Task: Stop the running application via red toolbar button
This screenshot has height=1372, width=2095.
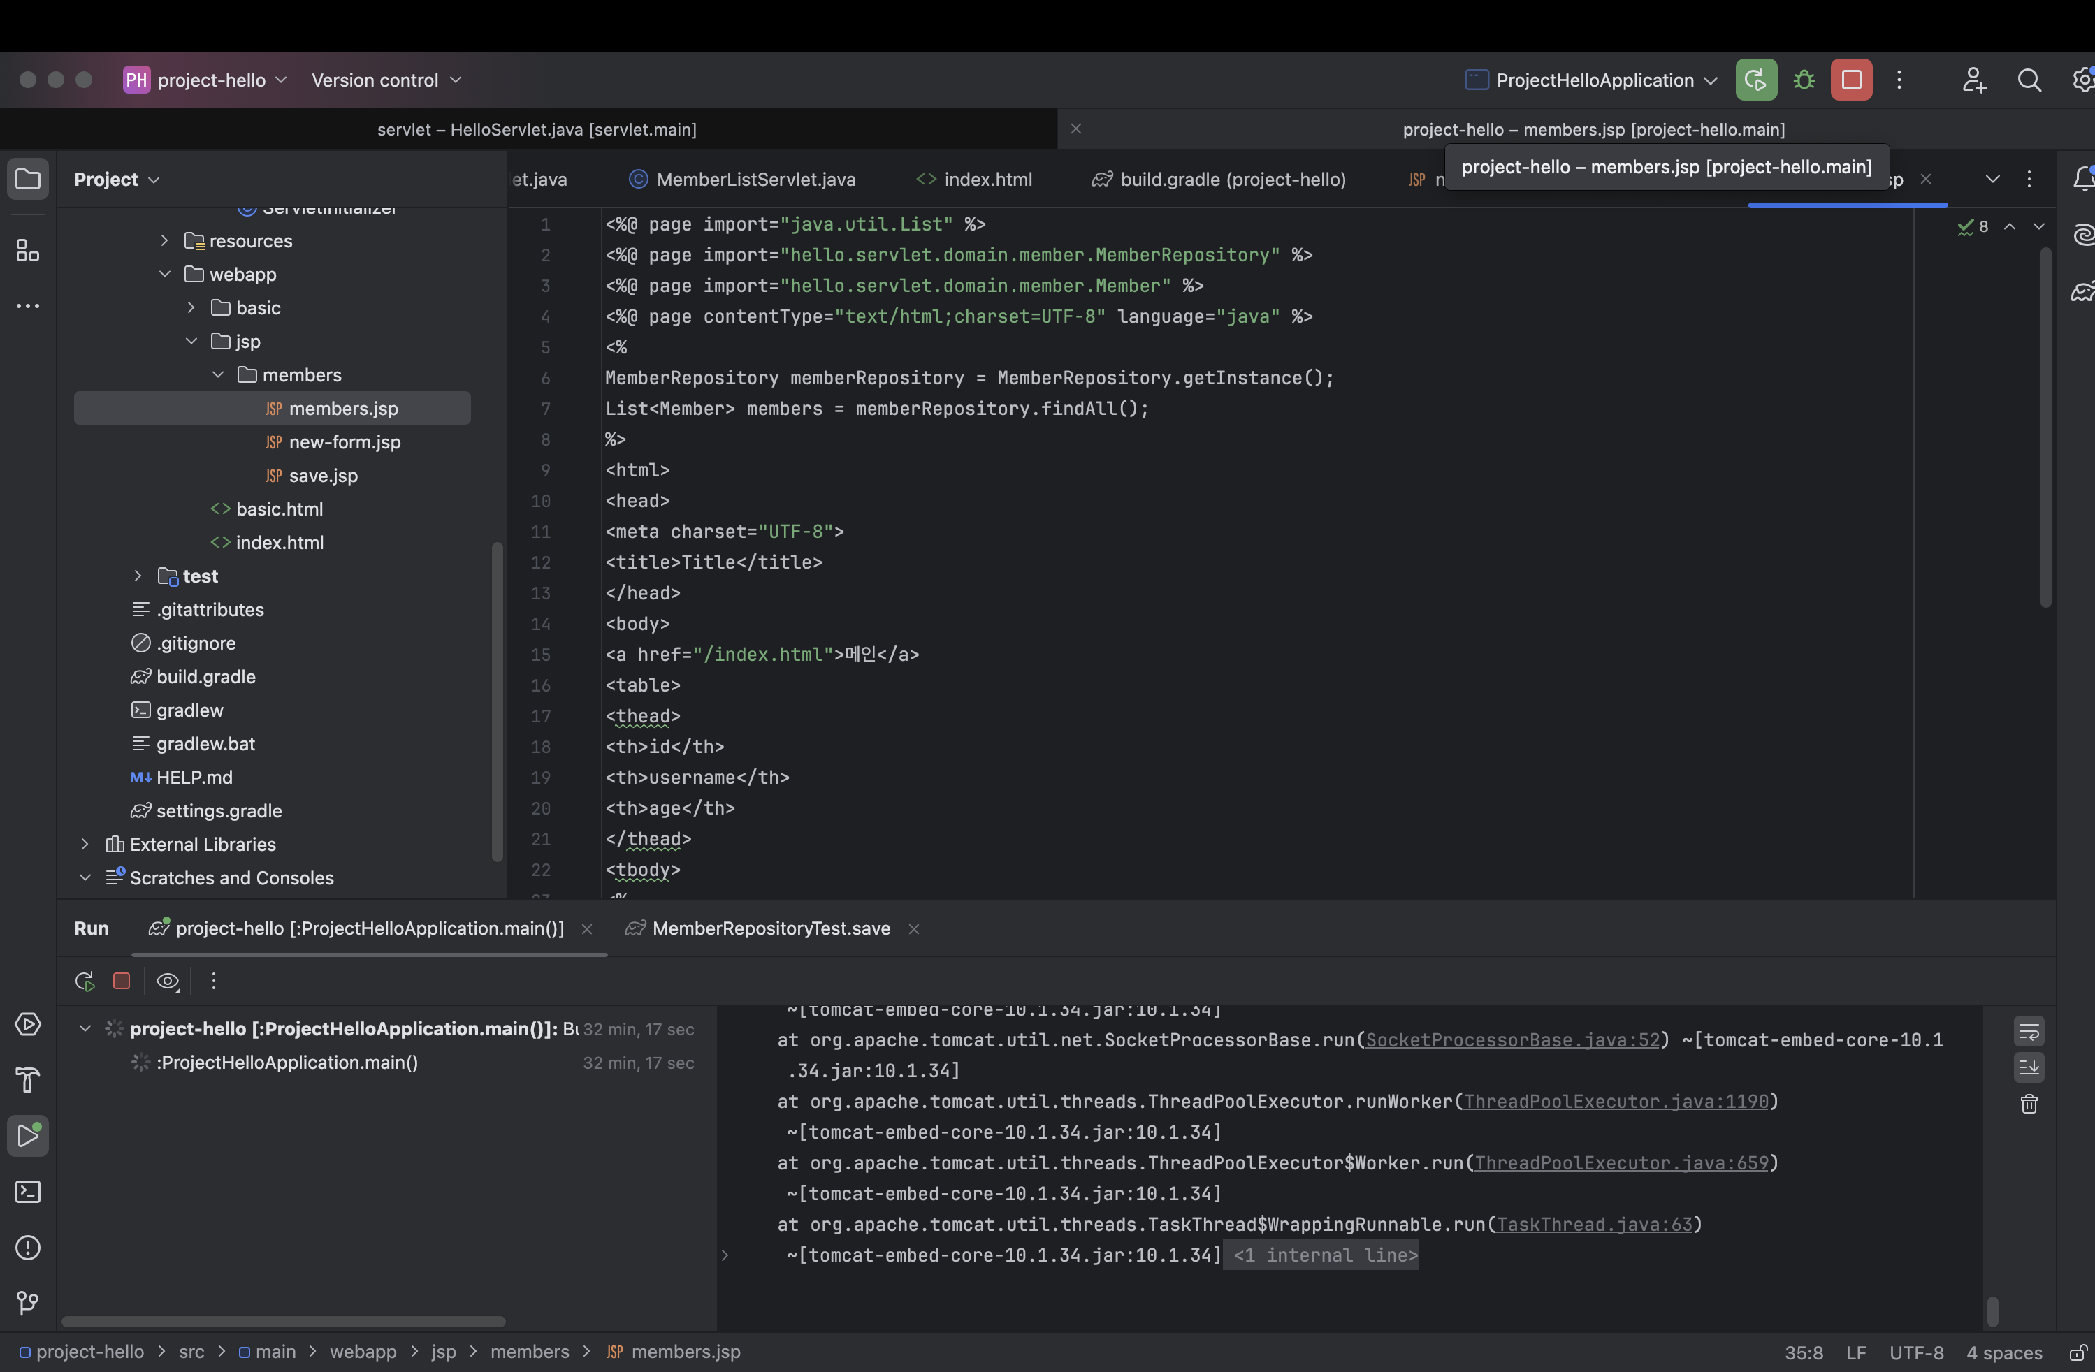Action: 1851,80
